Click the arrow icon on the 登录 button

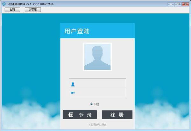(x=71, y=115)
